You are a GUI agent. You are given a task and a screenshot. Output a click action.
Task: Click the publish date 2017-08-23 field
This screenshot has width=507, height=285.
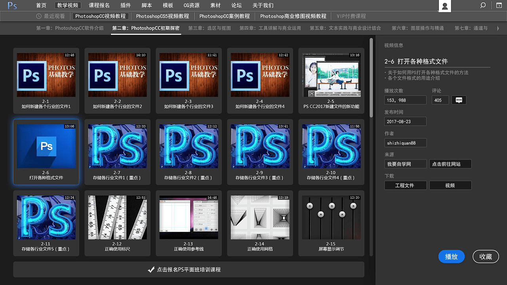[405, 122]
